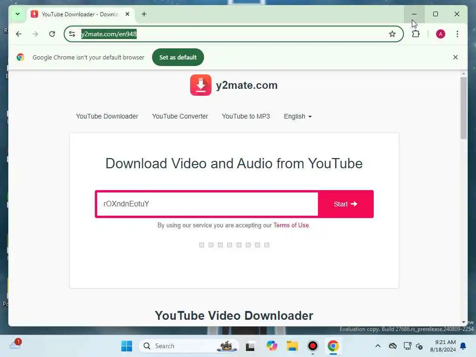Click the scrollbar down arrow

[x=463, y=322]
